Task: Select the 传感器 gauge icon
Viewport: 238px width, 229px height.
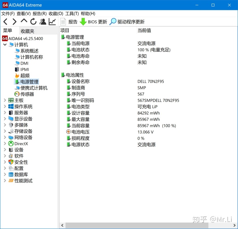Action: pos(17,94)
